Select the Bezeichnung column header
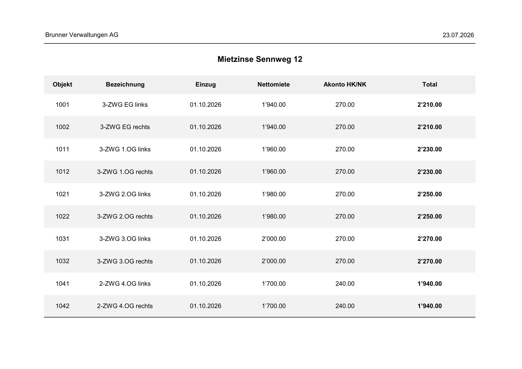522x369 pixels. [x=125, y=84]
